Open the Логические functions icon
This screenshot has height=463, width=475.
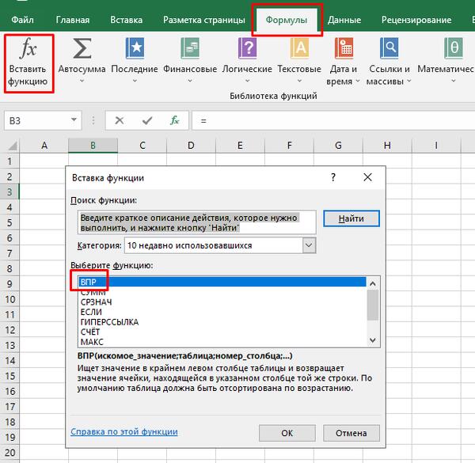click(x=248, y=49)
